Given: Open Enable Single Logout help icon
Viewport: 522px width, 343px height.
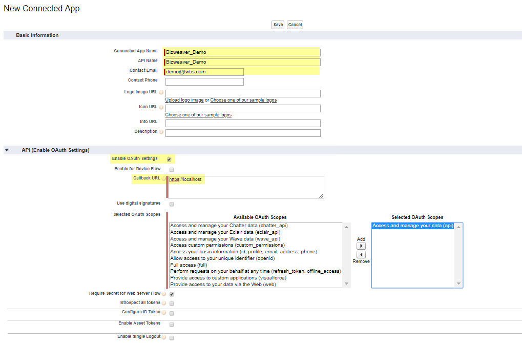Looking at the screenshot, I should (164, 337).
